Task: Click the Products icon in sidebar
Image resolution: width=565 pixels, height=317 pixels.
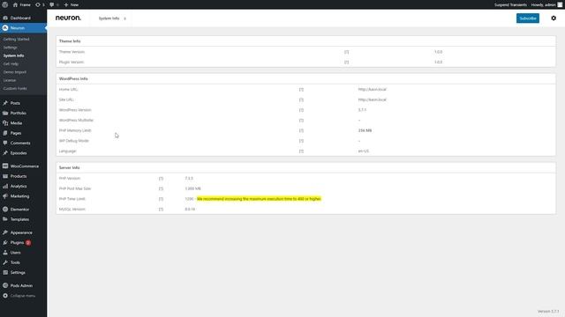Action: point(5,176)
